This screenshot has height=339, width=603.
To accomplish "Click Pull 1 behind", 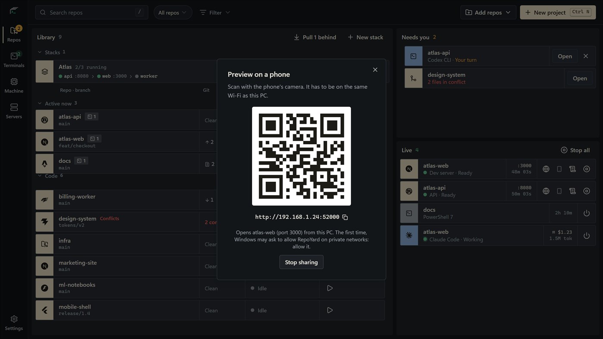I will tap(315, 37).
